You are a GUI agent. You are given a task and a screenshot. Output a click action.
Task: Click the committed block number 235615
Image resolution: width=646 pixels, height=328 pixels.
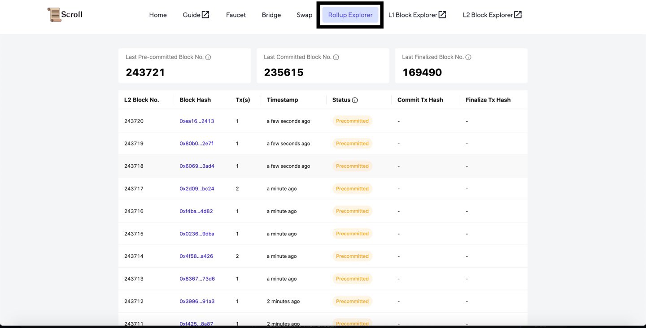284,72
